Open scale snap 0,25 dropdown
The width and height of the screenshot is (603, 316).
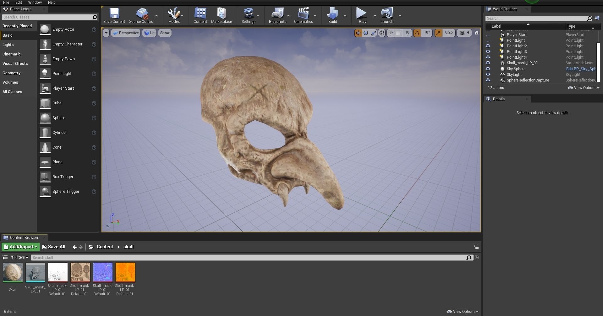(x=449, y=33)
